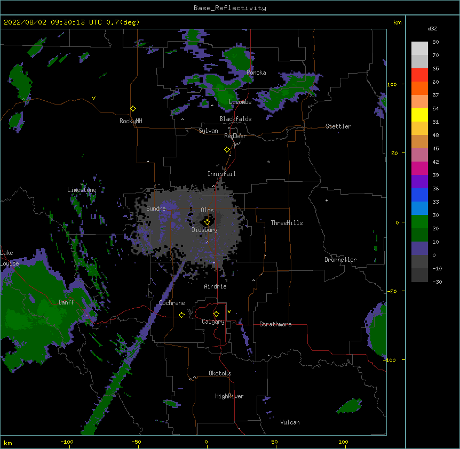The height and width of the screenshot is (449, 460).
Task: Click the Stettler label
Action: click(x=338, y=126)
